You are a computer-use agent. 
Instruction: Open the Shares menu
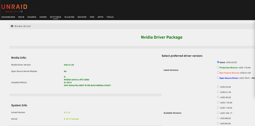tap(32, 17)
